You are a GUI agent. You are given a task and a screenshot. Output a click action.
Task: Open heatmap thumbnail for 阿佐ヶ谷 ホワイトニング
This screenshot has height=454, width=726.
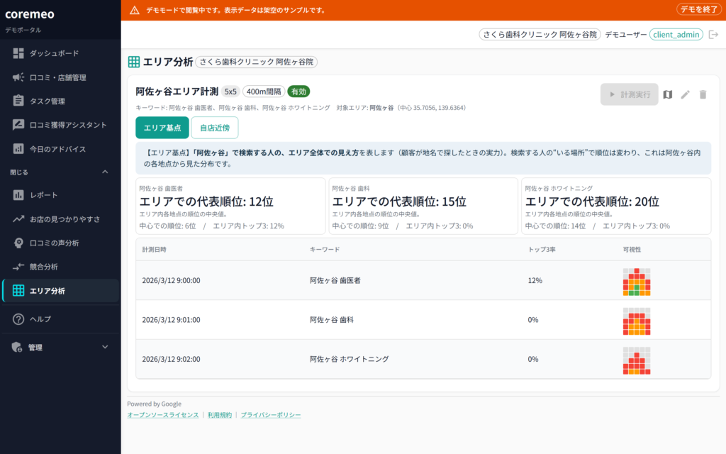coord(637,360)
